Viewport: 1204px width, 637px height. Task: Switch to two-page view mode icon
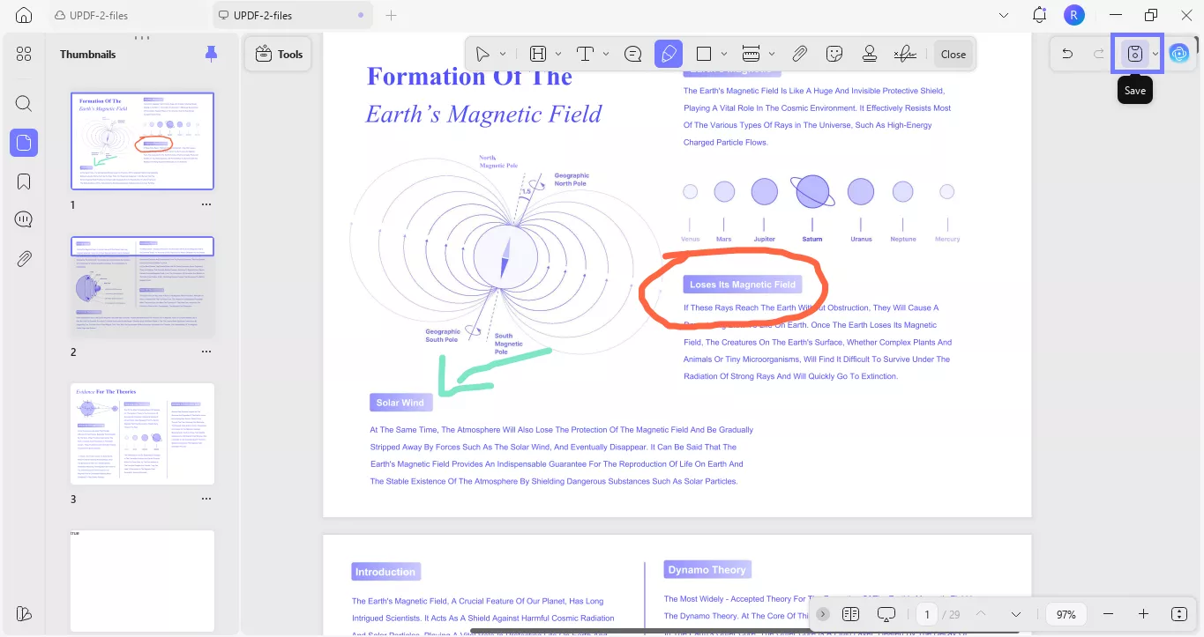[850, 614]
